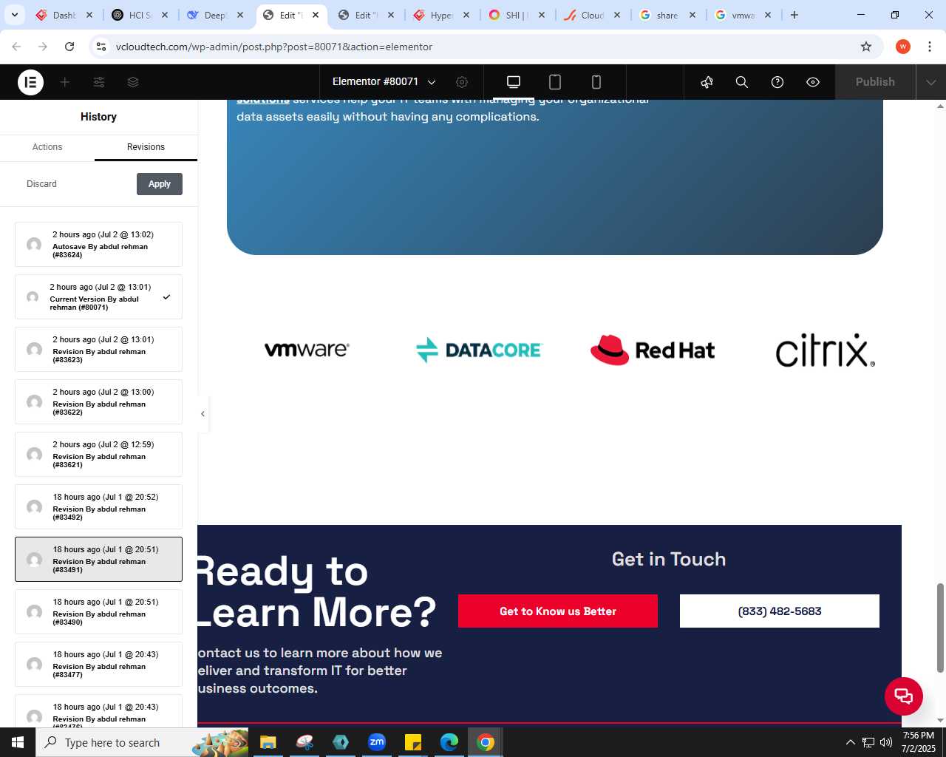Open Structure layers icon
Viewport: 946px width, 757px height.
point(133,82)
